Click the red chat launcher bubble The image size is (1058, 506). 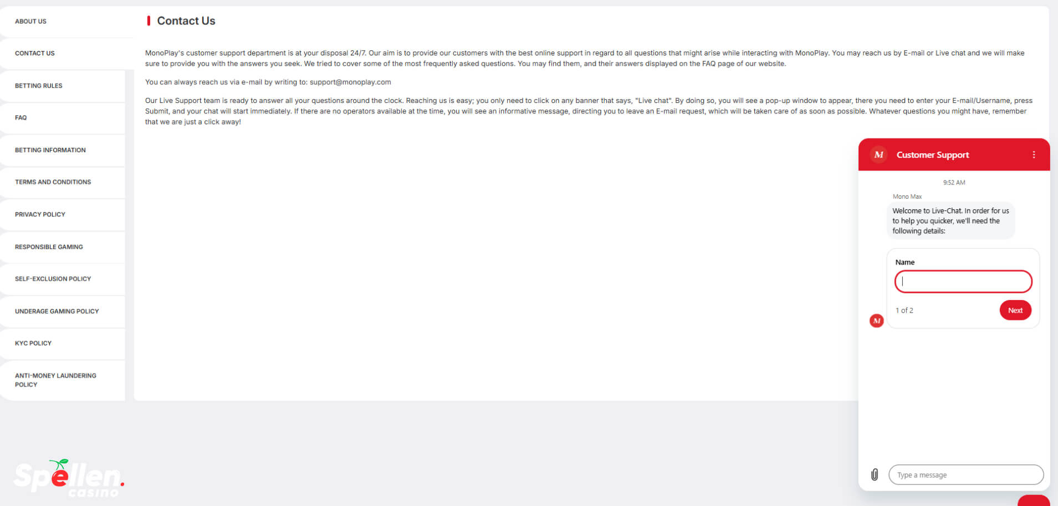(1034, 500)
